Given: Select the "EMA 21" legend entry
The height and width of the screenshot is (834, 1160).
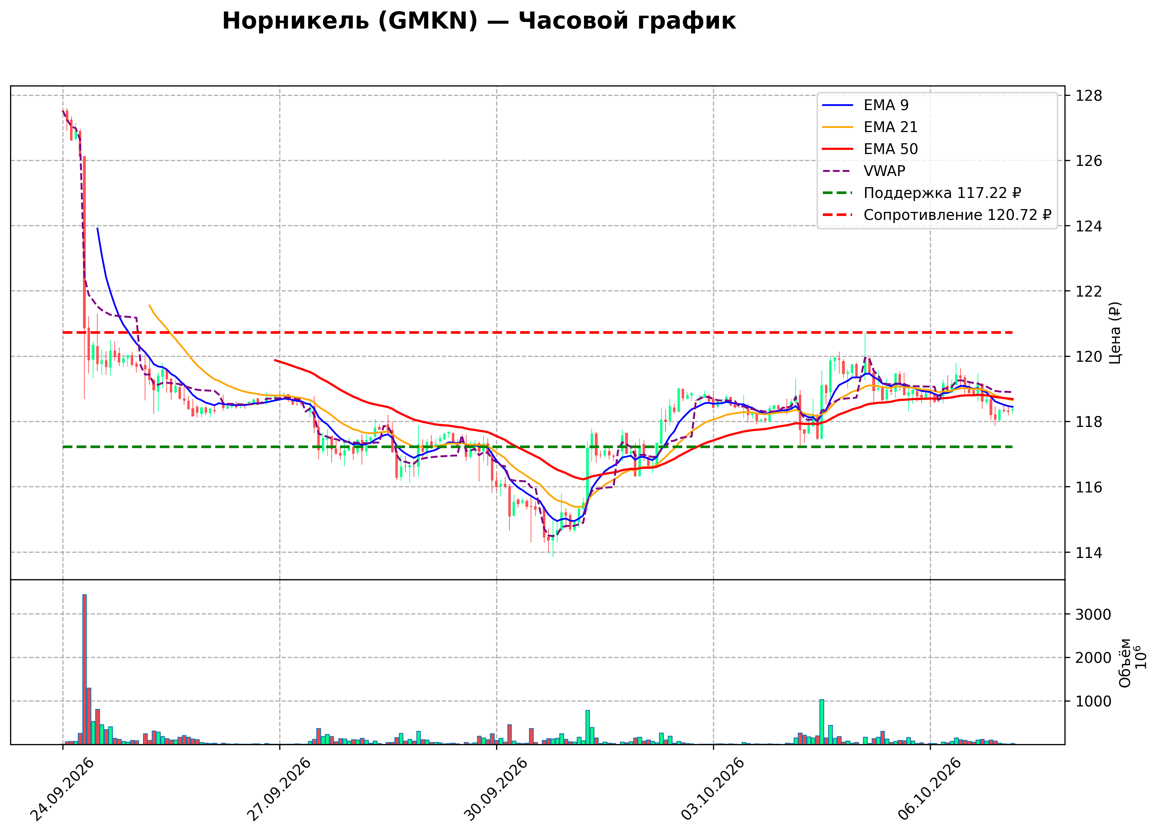Looking at the screenshot, I should [870, 127].
